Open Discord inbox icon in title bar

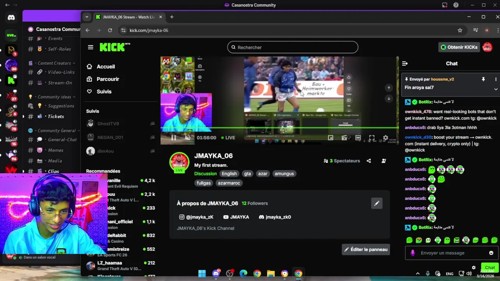tap(445, 5)
